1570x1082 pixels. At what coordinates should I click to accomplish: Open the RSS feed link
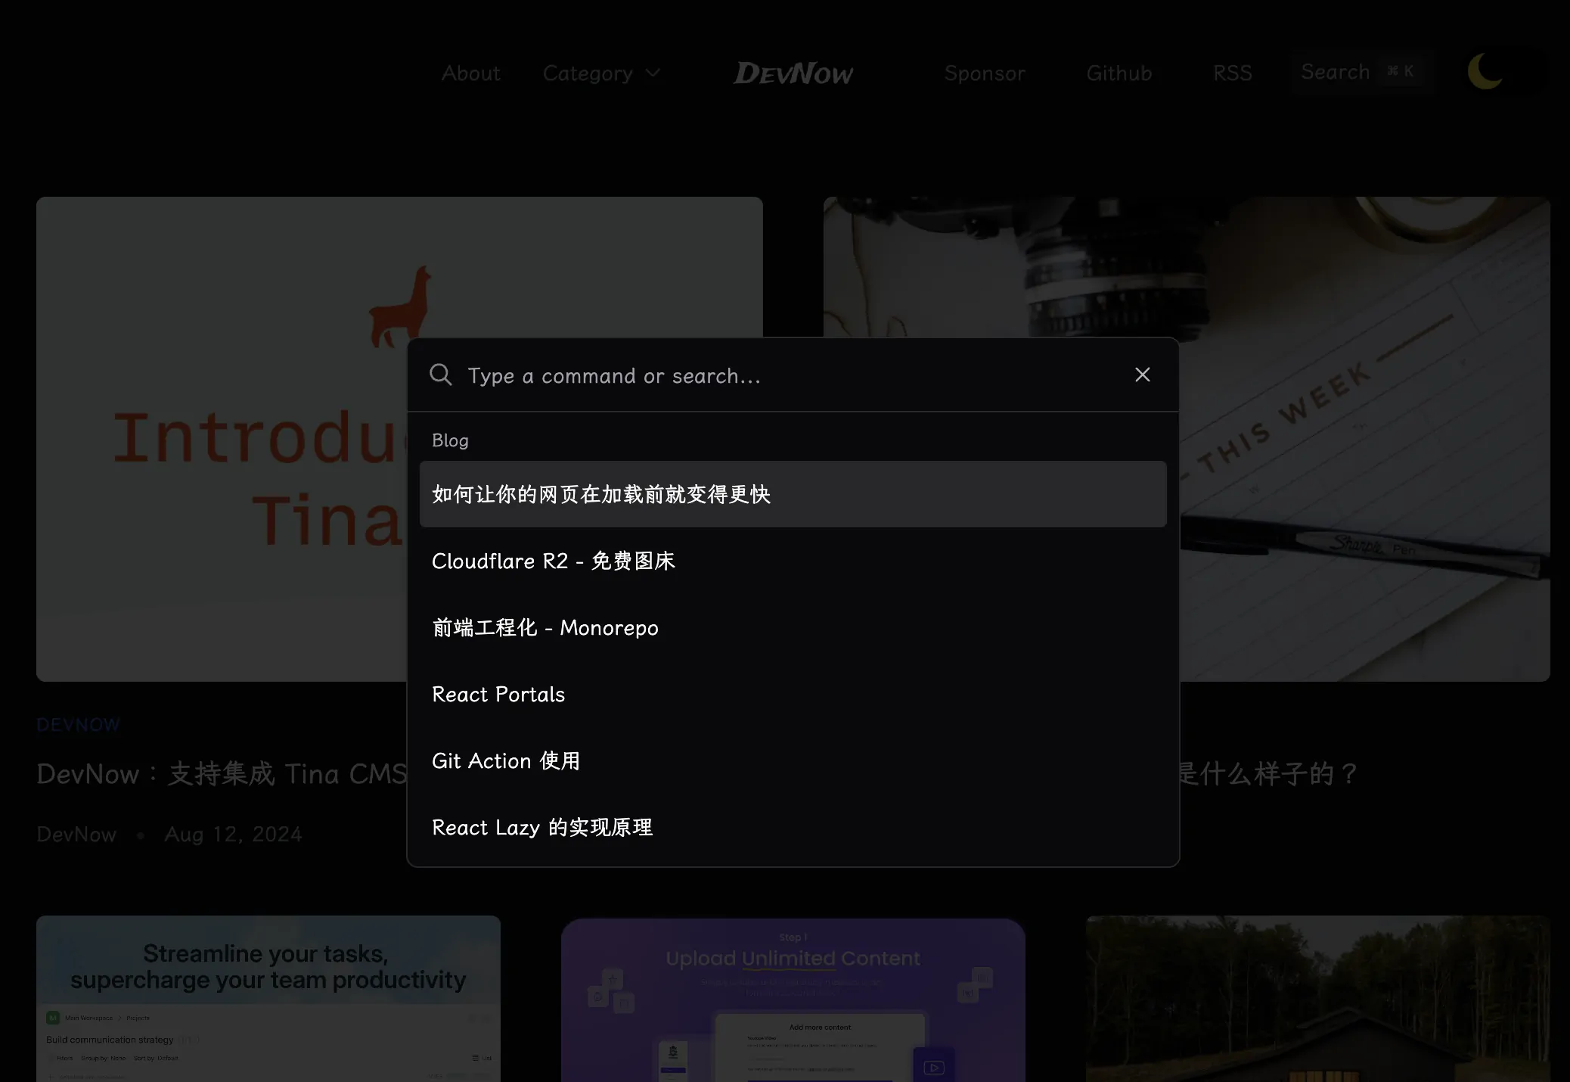click(1232, 73)
